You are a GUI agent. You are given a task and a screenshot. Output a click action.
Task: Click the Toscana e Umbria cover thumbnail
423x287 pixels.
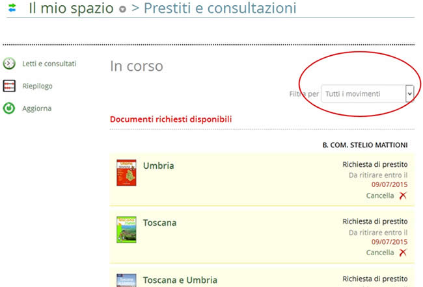[x=126, y=281]
